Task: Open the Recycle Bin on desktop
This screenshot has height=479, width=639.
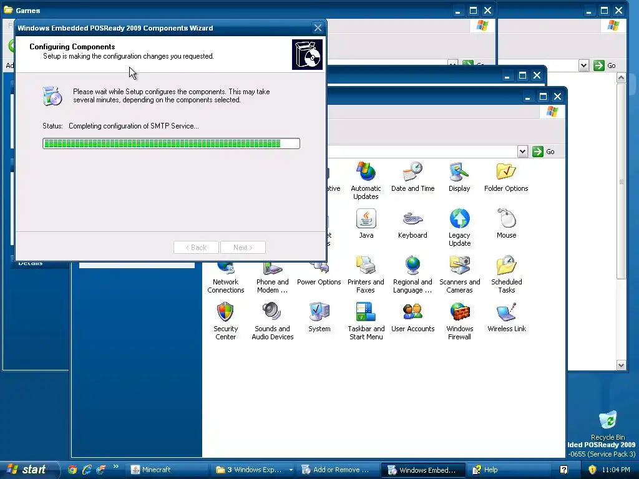Action: point(608,425)
